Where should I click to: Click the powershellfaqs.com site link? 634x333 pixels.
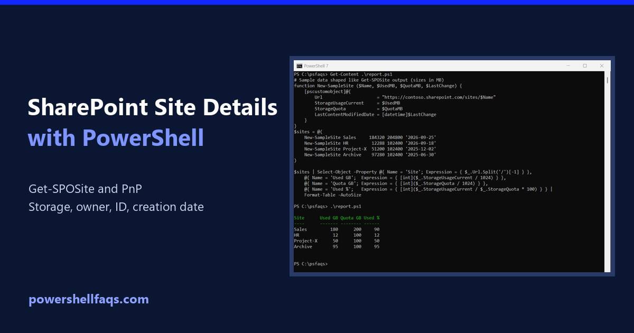click(89, 299)
